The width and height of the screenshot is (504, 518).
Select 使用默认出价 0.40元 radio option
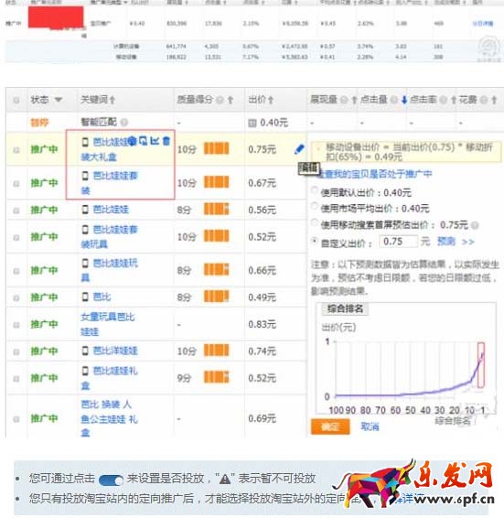tap(315, 190)
